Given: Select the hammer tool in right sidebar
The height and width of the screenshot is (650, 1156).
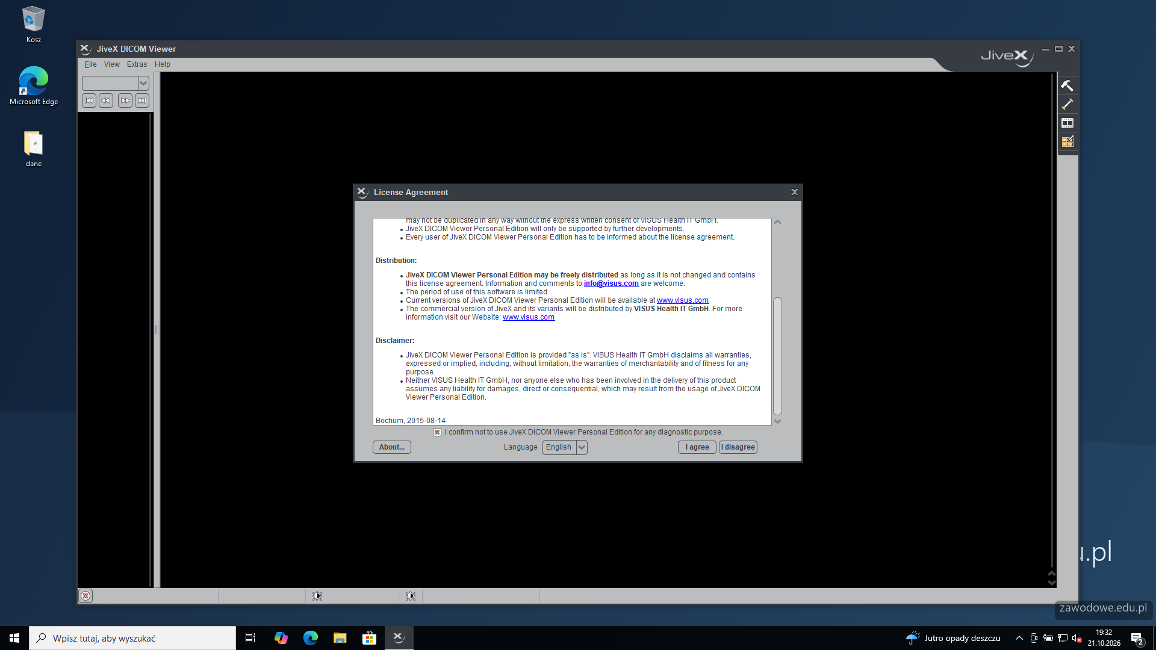Looking at the screenshot, I should point(1067,85).
